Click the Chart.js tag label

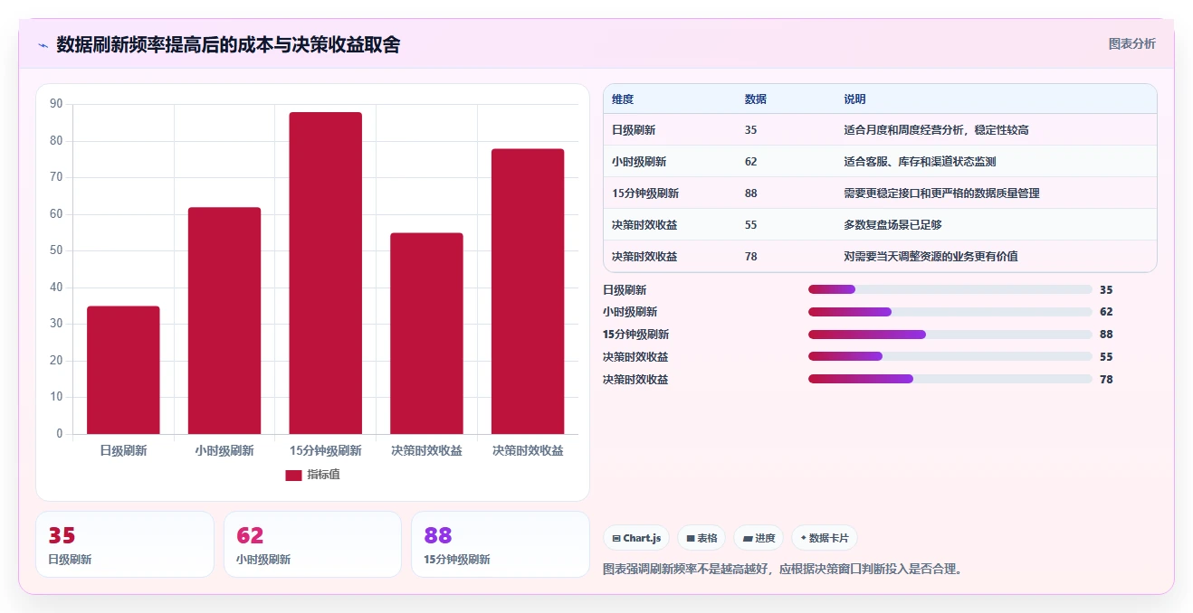(x=642, y=538)
